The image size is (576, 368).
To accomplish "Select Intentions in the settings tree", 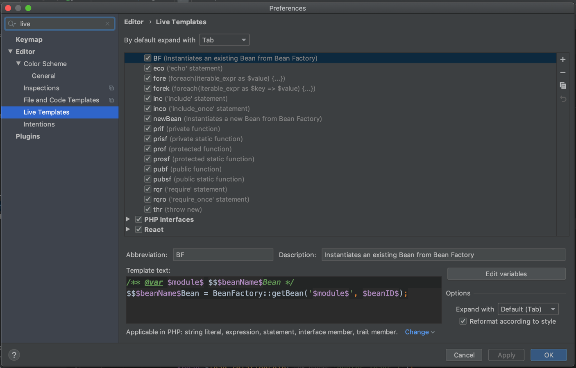I will [39, 124].
